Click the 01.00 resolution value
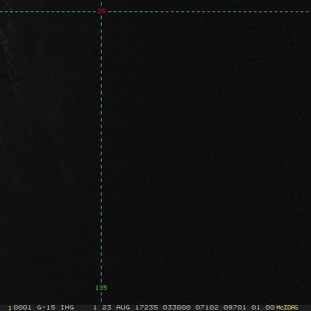This screenshot has width=311, height=311. 263,307
